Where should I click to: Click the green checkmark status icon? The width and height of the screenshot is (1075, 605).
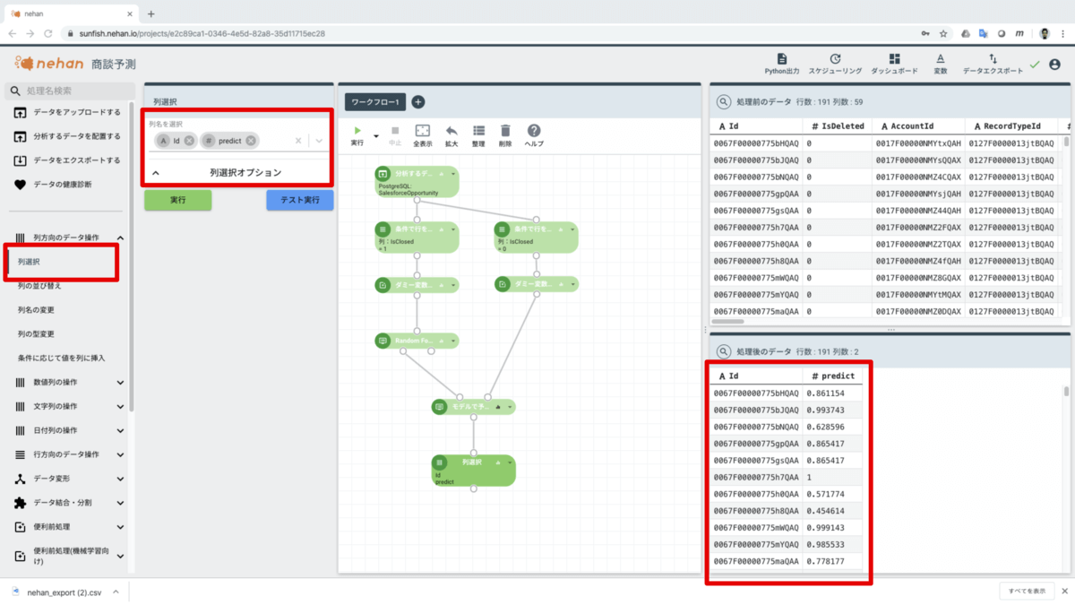click(x=1035, y=65)
